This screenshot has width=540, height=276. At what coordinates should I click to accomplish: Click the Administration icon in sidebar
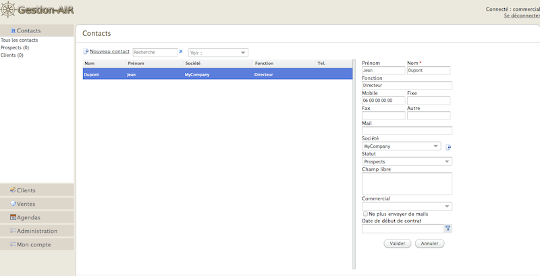(13, 231)
